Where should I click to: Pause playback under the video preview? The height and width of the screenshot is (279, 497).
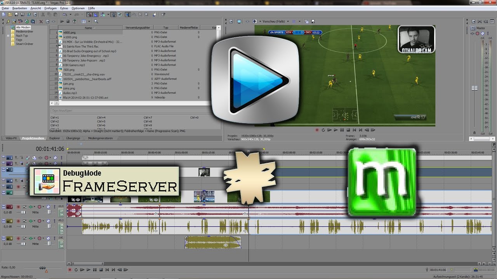[x=342, y=130]
